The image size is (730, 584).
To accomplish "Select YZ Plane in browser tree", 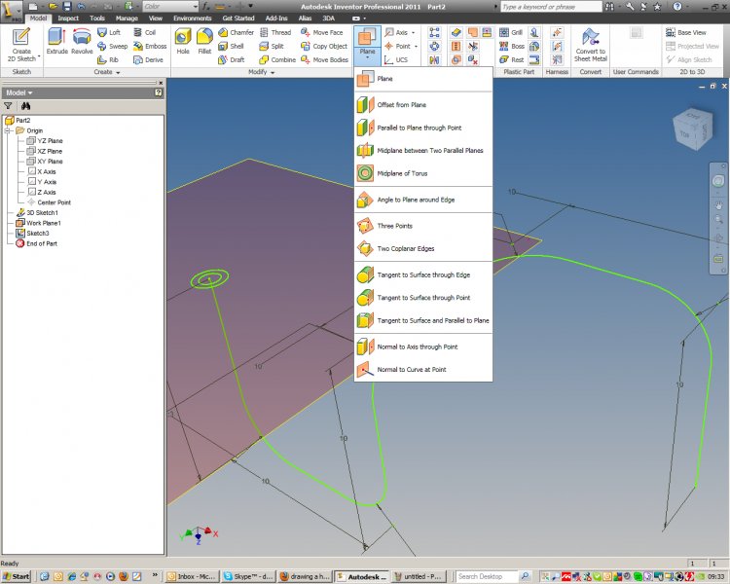I will [45, 140].
